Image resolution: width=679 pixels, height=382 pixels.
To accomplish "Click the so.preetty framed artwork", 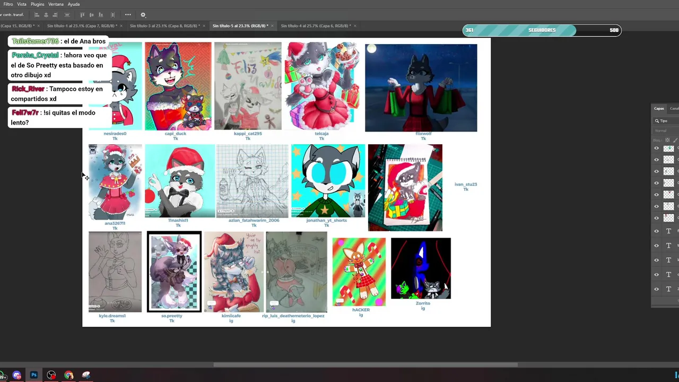I will click(x=174, y=272).
